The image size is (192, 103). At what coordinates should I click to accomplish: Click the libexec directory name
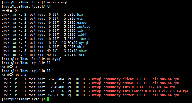point(84,39)
